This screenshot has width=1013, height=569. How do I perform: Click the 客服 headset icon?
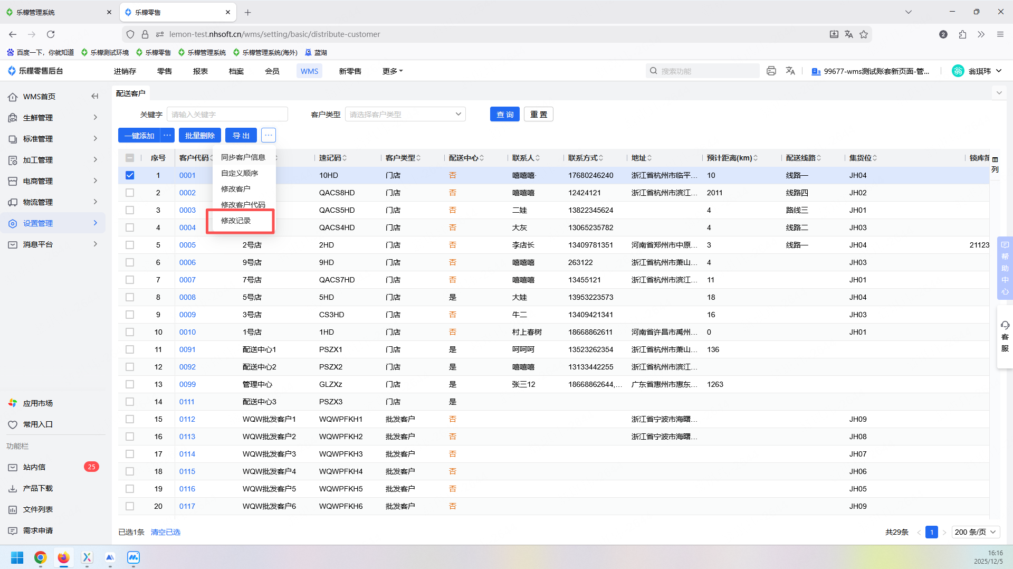pyautogui.click(x=1005, y=326)
